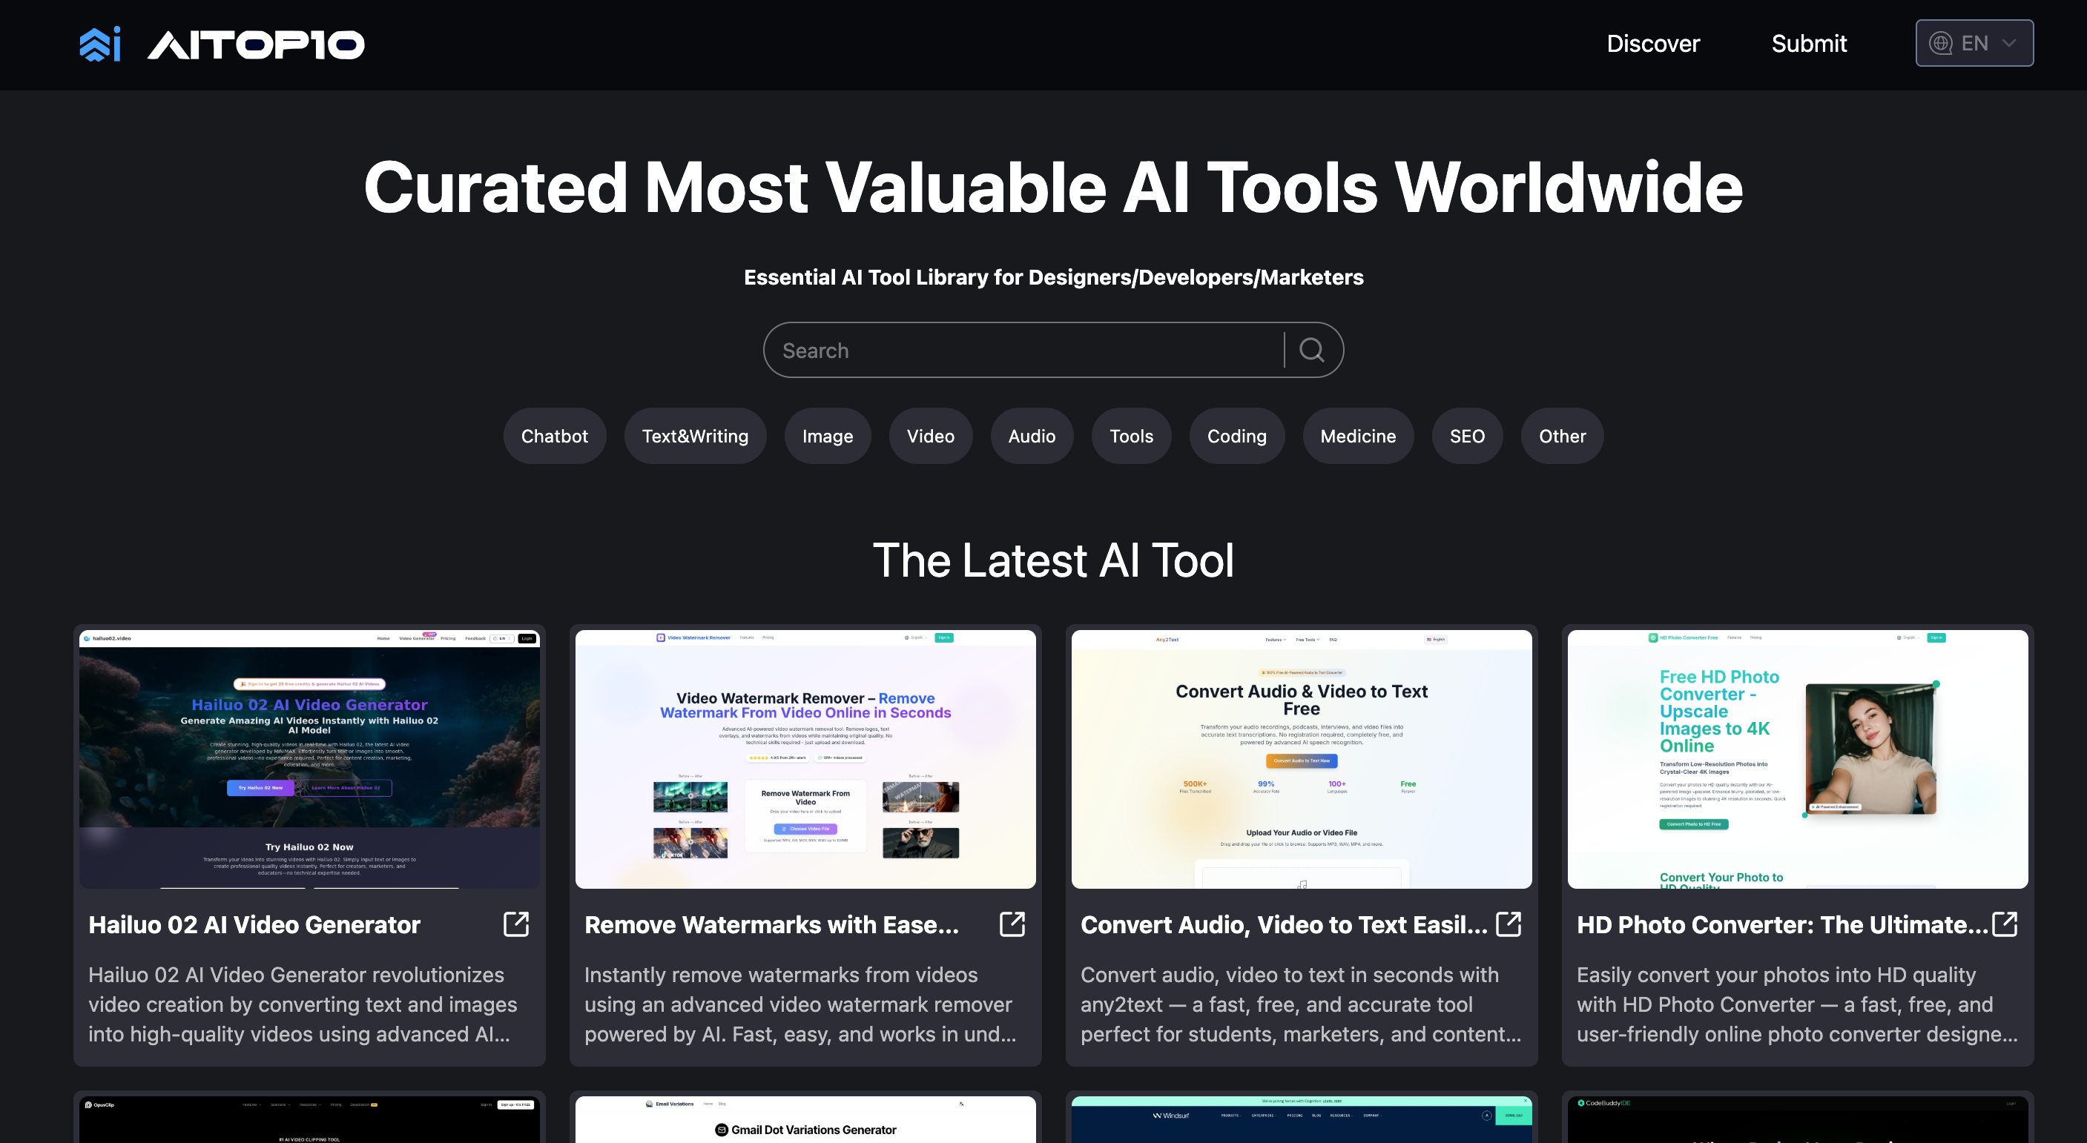Click into the Search input field
Image resolution: width=2087 pixels, height=1143 pixels.
pyautogui.click(x=1021, y=351)
